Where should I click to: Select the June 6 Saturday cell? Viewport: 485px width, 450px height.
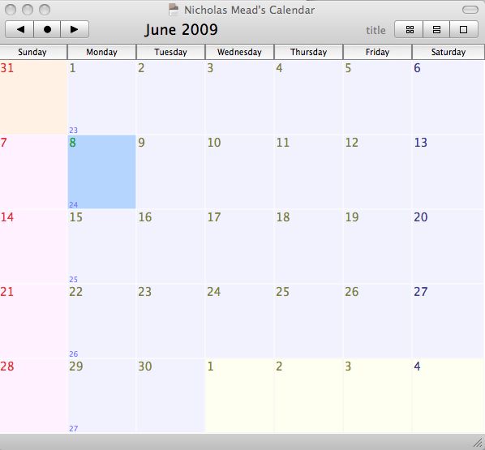point(449,97)
